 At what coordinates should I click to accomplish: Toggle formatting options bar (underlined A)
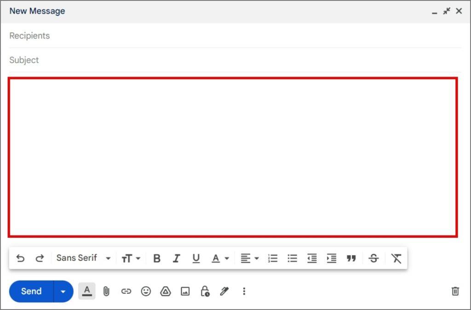coord(87,291)
